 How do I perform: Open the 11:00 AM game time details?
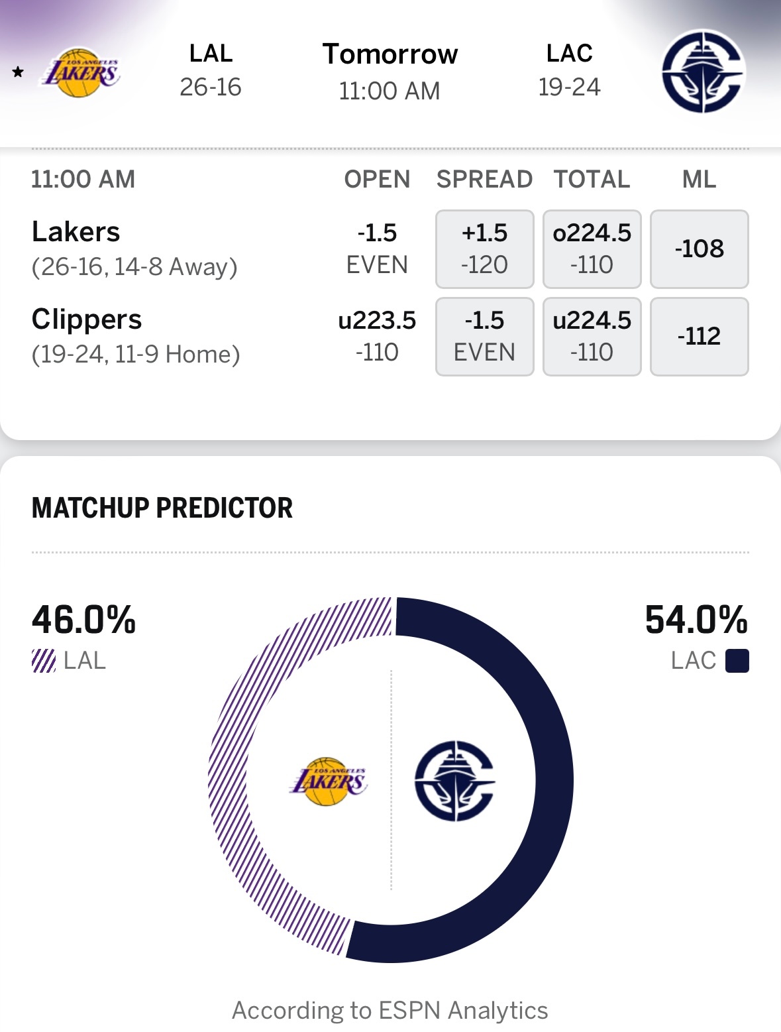pyautogui.click(x=83, y=179)
